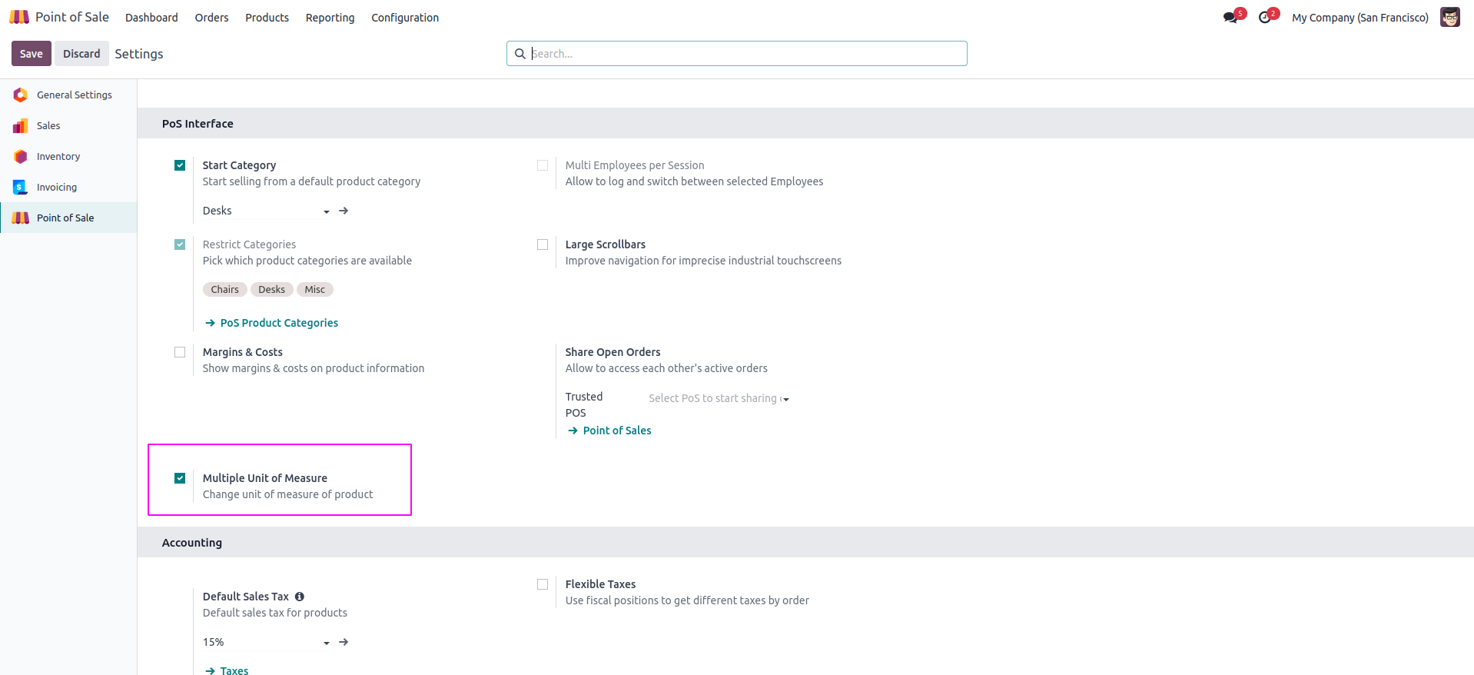Open Desks category record via arrow icon
Image resolution: width=1474 pixels, height=675 pixels.
(344, 211)
